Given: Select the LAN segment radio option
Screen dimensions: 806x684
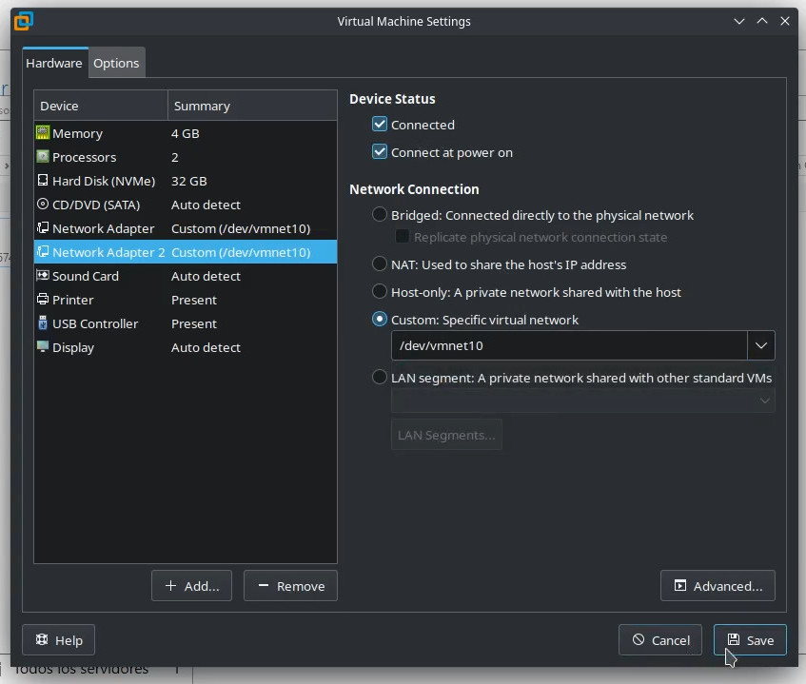Looking at the screenshot, I should coord(380,378).
